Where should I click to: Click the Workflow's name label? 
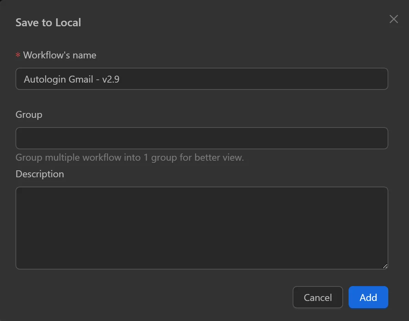tap(59, 55)
